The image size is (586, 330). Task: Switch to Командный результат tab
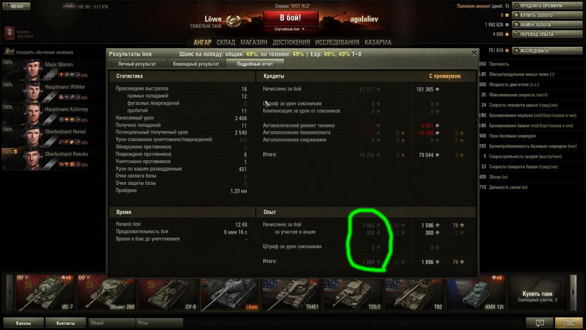pos(196,64)
